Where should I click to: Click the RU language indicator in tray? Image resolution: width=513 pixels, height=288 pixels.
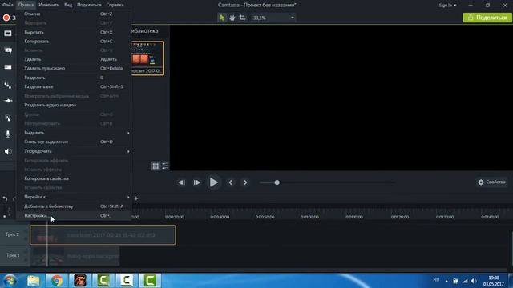436,280
